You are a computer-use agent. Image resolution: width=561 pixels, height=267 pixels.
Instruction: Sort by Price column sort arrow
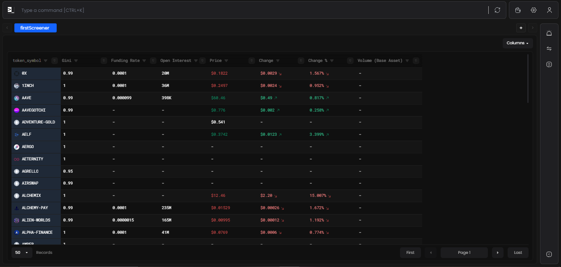226,61
